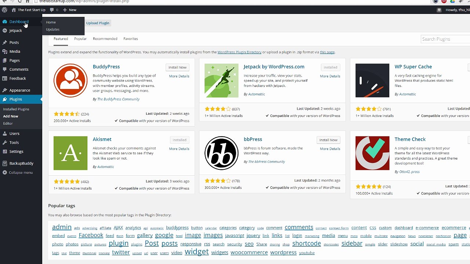Open the Tools wrench icon
Screen dimensions: 470x264
(x=5, y=143)
